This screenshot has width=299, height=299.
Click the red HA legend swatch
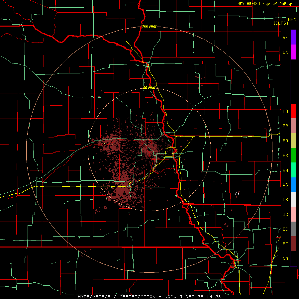pos(293,111)
